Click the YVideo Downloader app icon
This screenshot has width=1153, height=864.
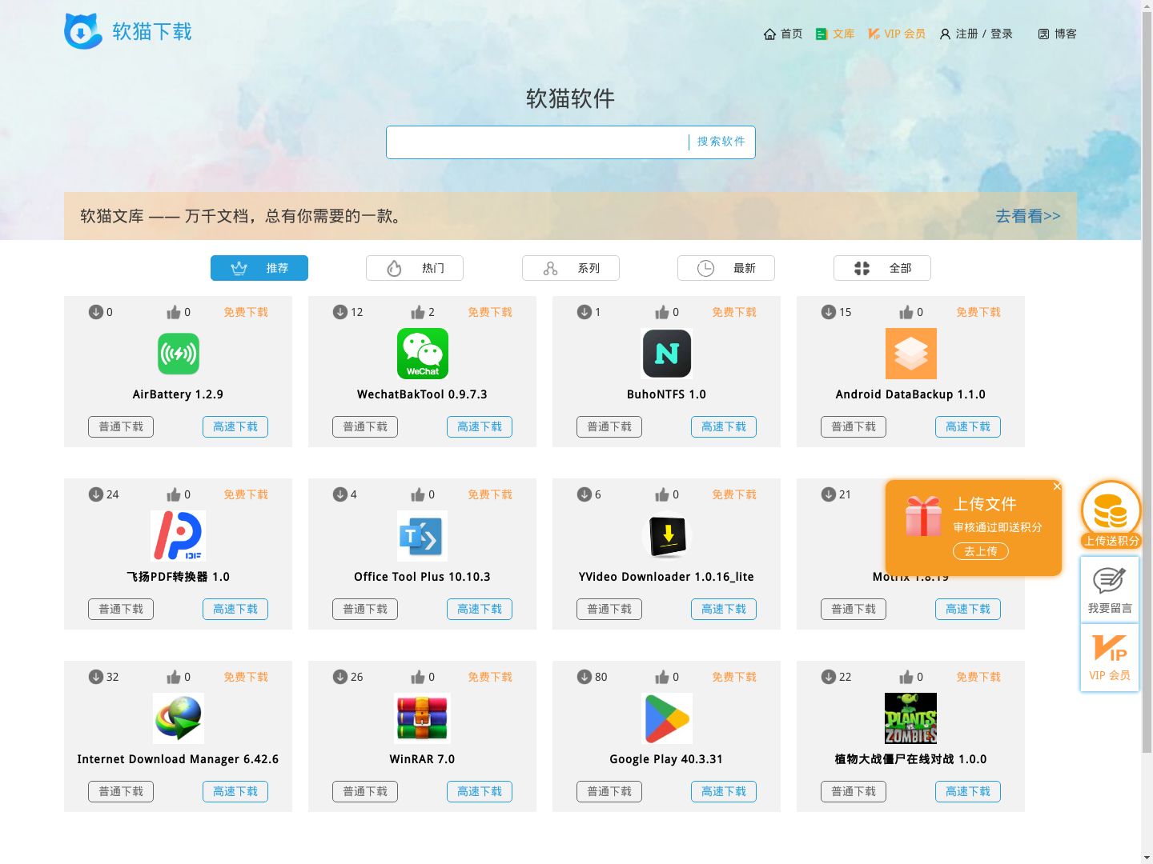coord(667,536)
